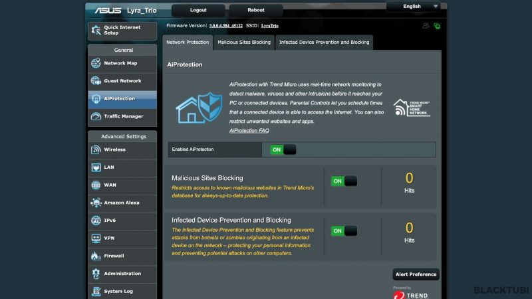
Task: Switch to the Network Protection tab
Action: point(188,43)
